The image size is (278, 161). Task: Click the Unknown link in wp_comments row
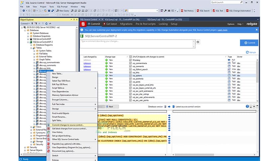pos(87,66)
